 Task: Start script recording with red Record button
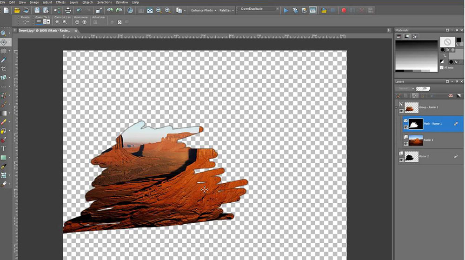[344, 10]
